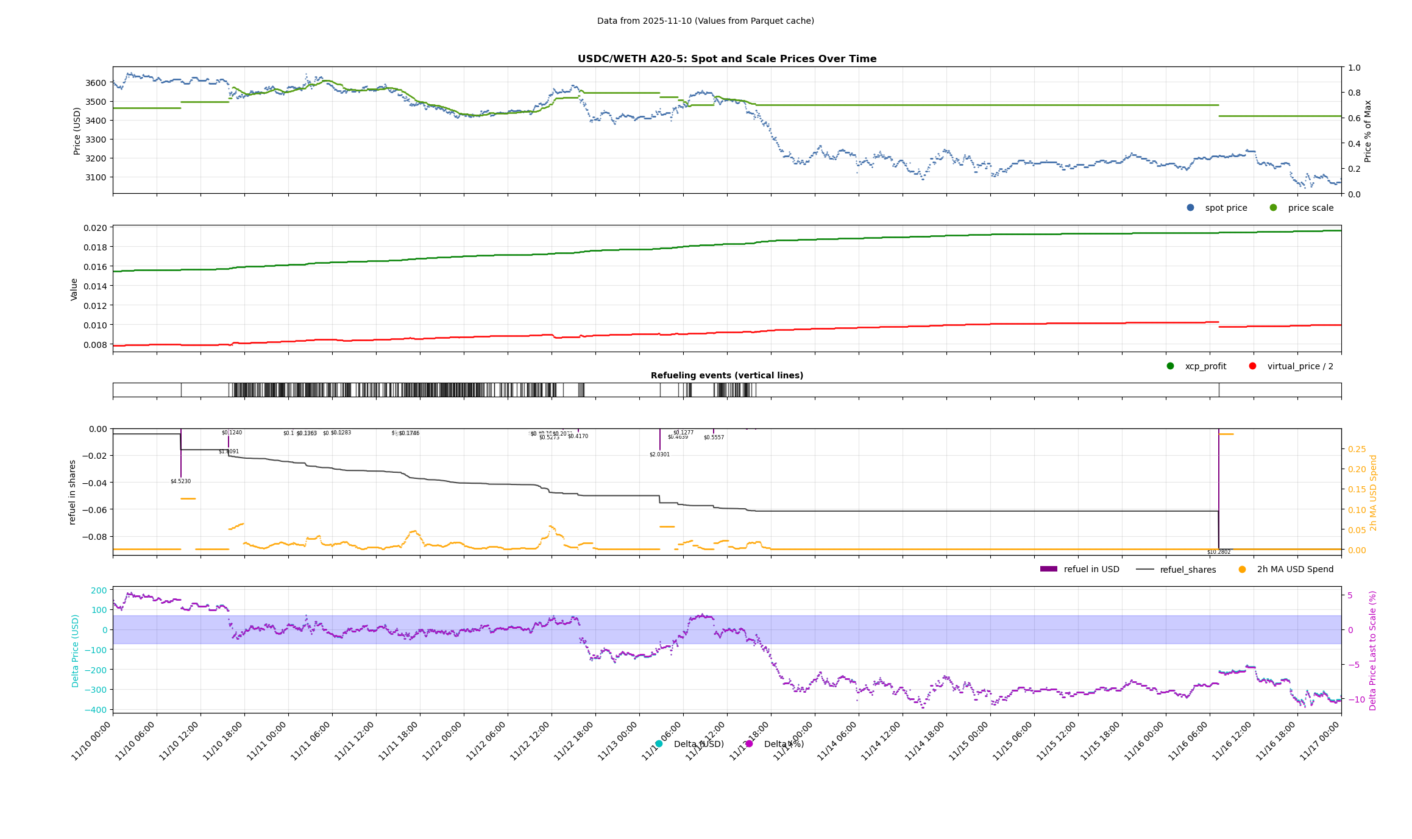Viewport: 1412px width, 839px height.
Task: Click the $10.2802 refuel annotation label
Action: pos(1219,552)
